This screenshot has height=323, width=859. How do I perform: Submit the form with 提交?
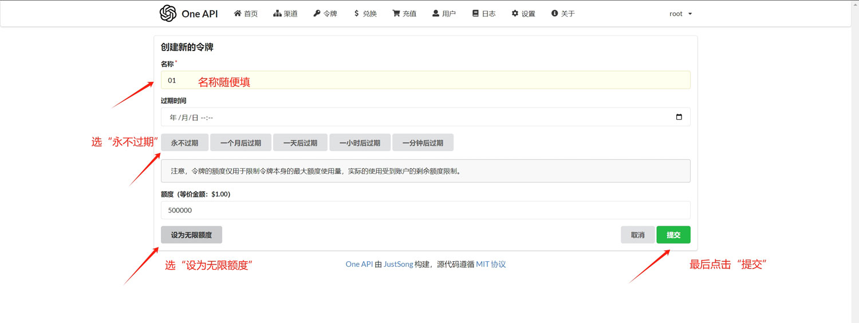[673, 235]
